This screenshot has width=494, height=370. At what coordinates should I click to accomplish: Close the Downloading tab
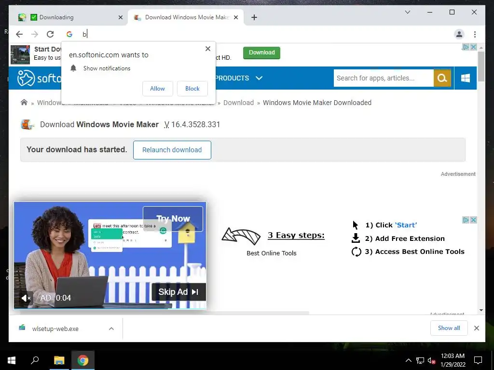pos(120,17)
